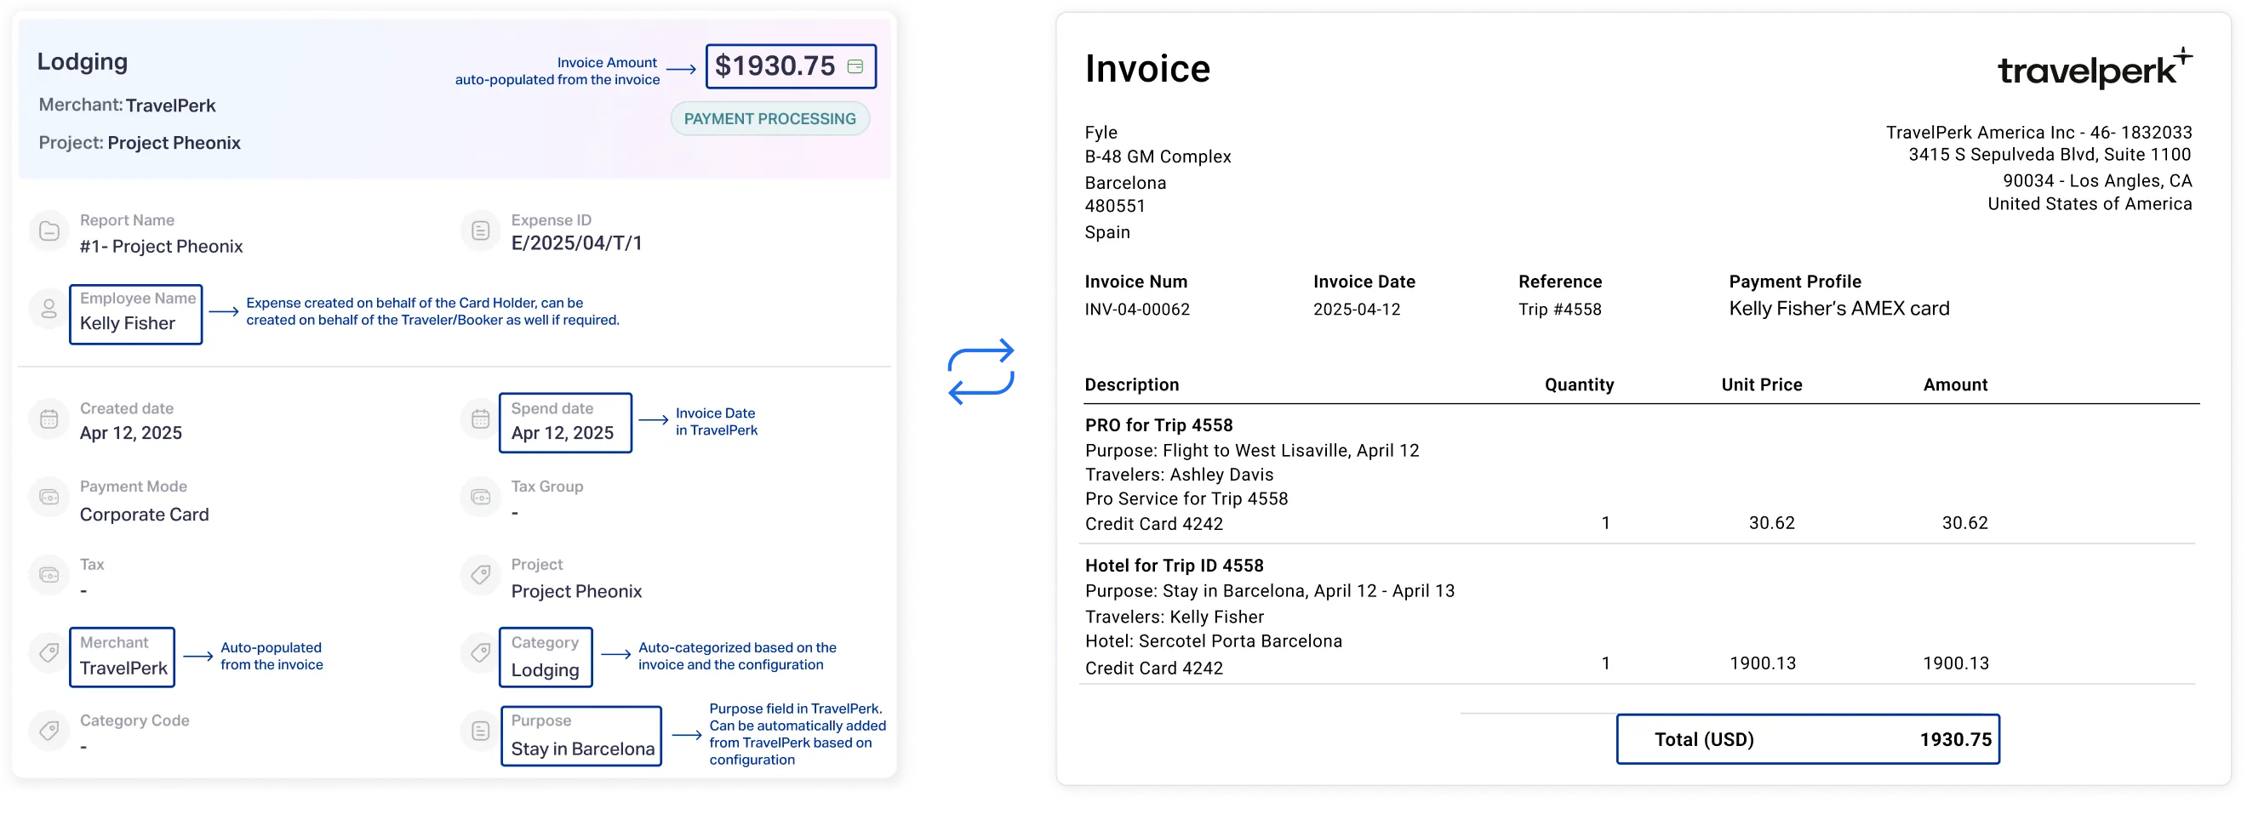The image size is (2247, 814).
Task: Click the icon beside Tax Group
Action: [481, 498]
